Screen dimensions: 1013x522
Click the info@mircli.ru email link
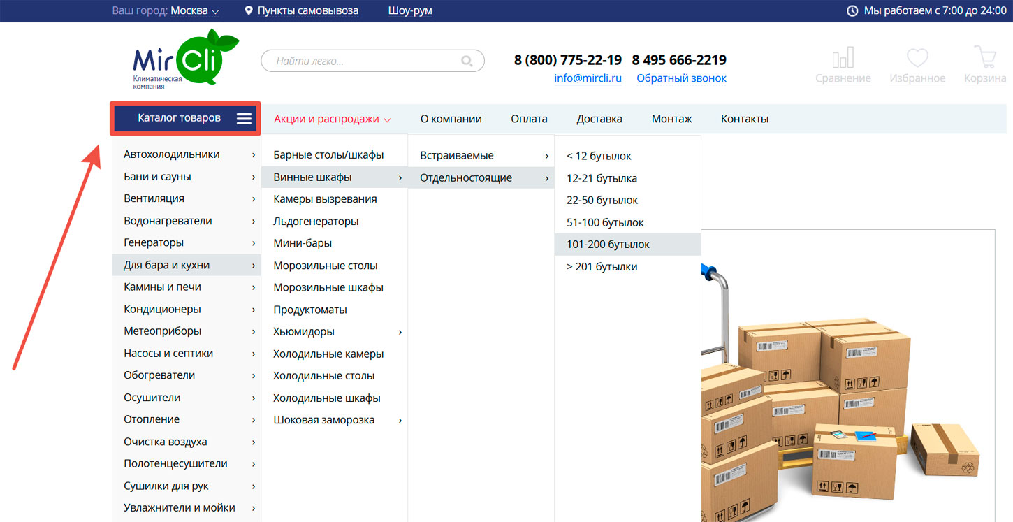click(588, 78)
